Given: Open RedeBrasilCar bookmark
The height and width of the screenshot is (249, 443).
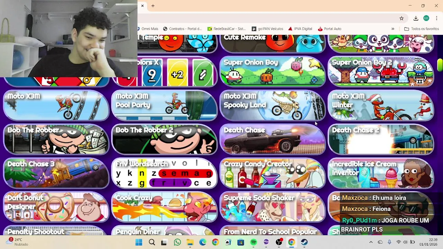Looking at the screenshot, I should click(226, 29).
